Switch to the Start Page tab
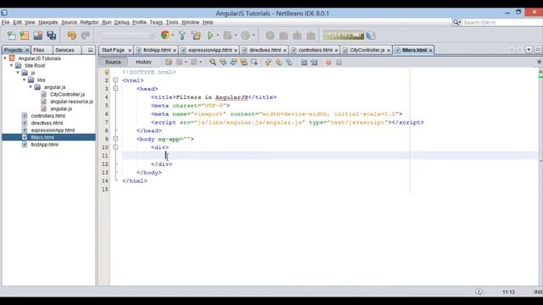Screen dimensions: 543x305 click(113, 50)
